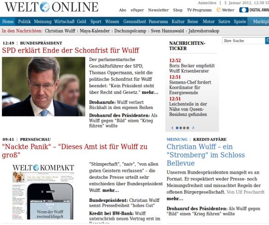This screenshot has width=269, height=225.
Task: Click the Jahreshoroskop news topic
Action: coord(204,31)
